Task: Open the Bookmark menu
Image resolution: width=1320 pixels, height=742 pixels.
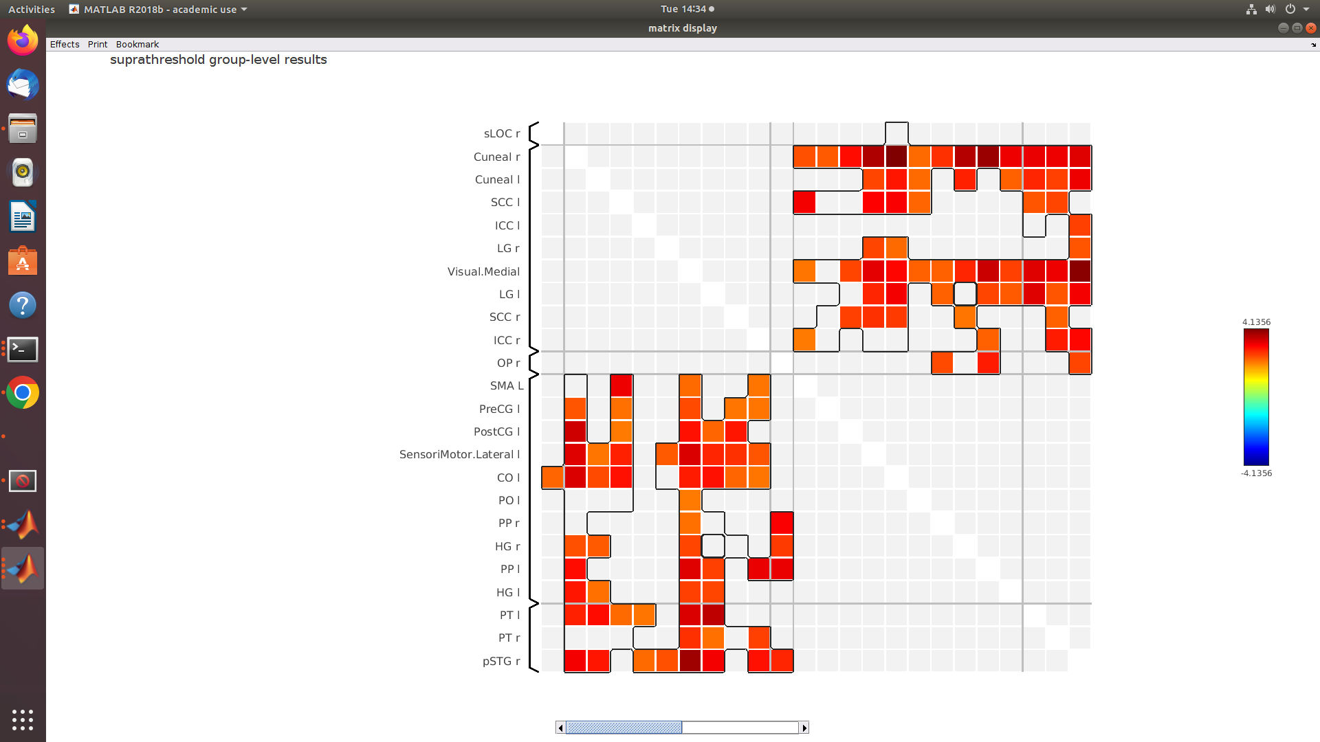Action: pos(137,44)
